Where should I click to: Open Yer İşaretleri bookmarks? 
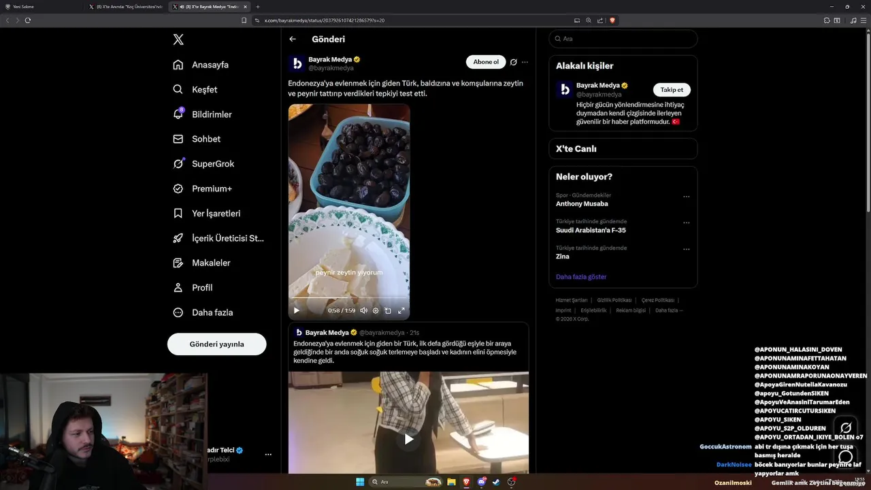pos(207,213)
